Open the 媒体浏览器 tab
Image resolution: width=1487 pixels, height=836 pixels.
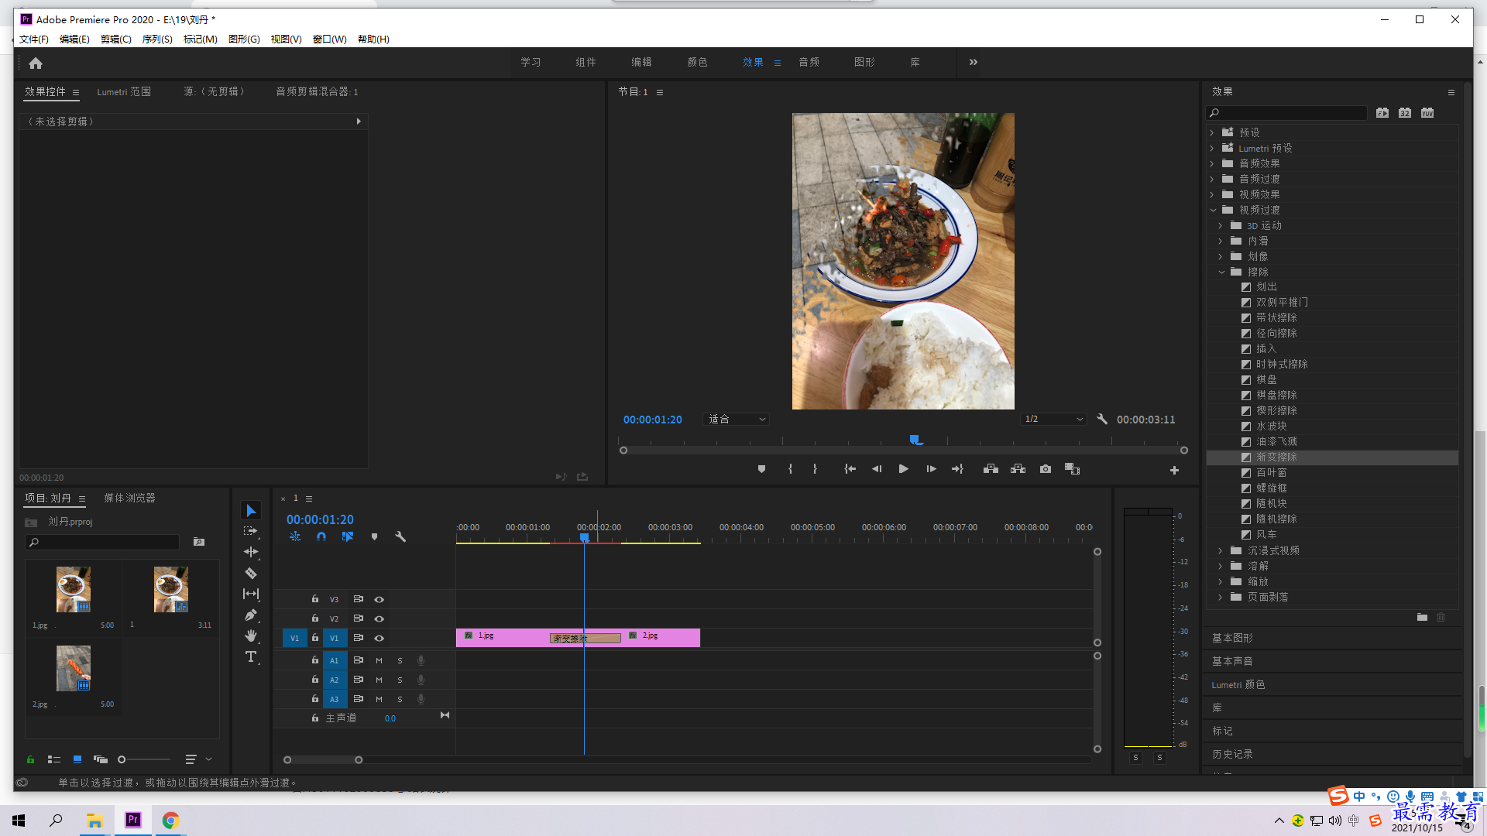(x=129, y=498)
